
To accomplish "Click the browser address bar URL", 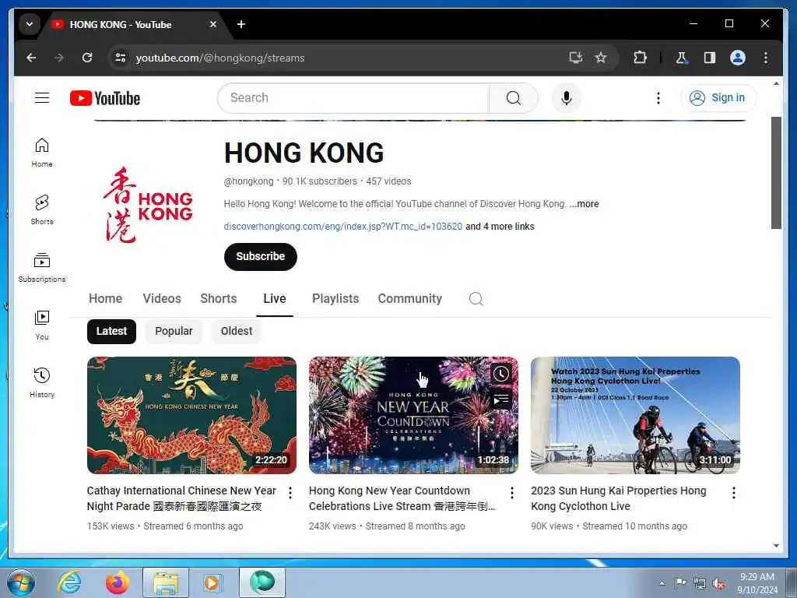I will (x=219, y=58).
